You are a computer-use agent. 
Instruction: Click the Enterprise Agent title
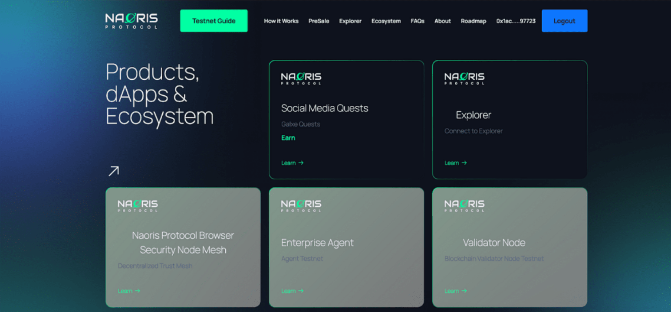[x=317, y=243]
